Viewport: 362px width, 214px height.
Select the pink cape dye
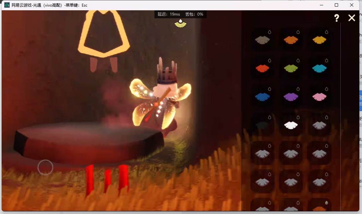coord(319,97)
